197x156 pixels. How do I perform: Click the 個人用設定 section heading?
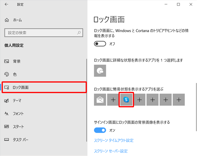pos(14,46)
